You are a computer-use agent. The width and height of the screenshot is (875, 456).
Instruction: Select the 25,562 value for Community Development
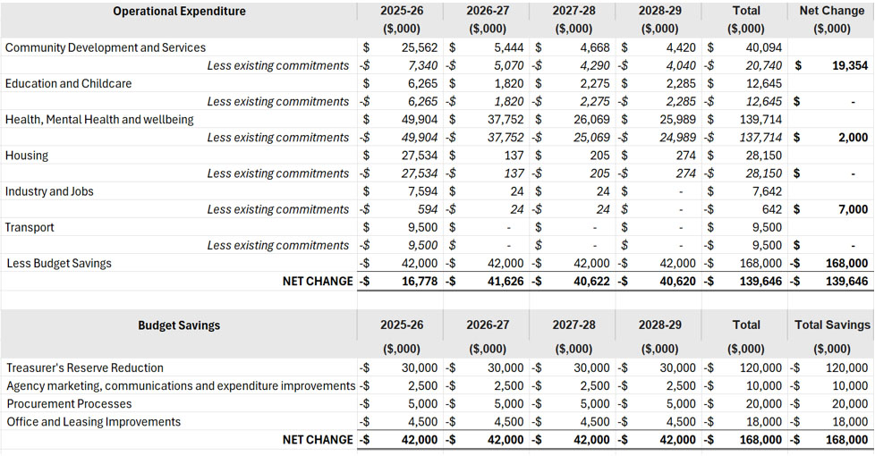coord(420,47)
